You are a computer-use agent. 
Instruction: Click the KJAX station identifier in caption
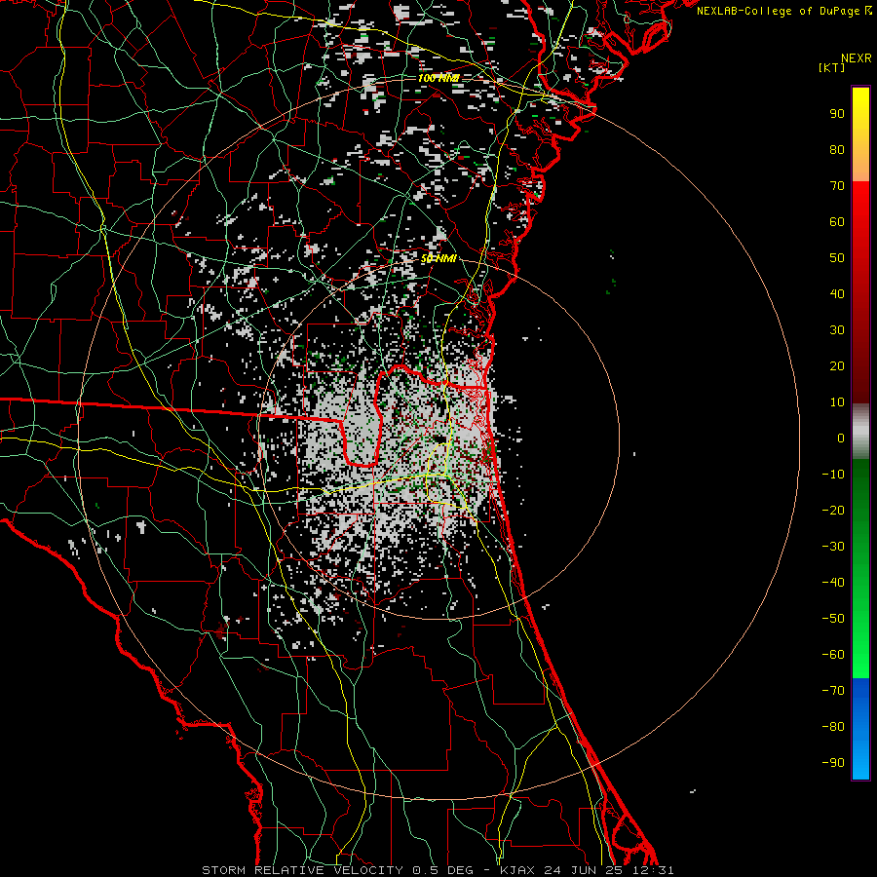click(517, 870)
